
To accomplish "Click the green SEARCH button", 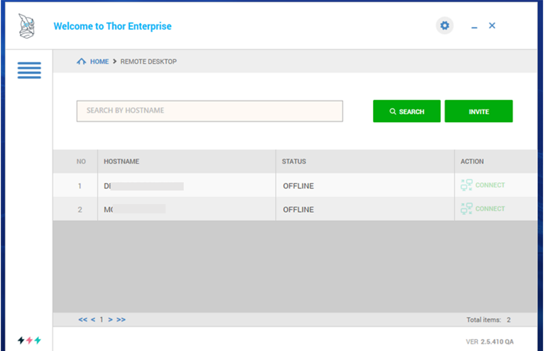I will click(x=407, y=111).
